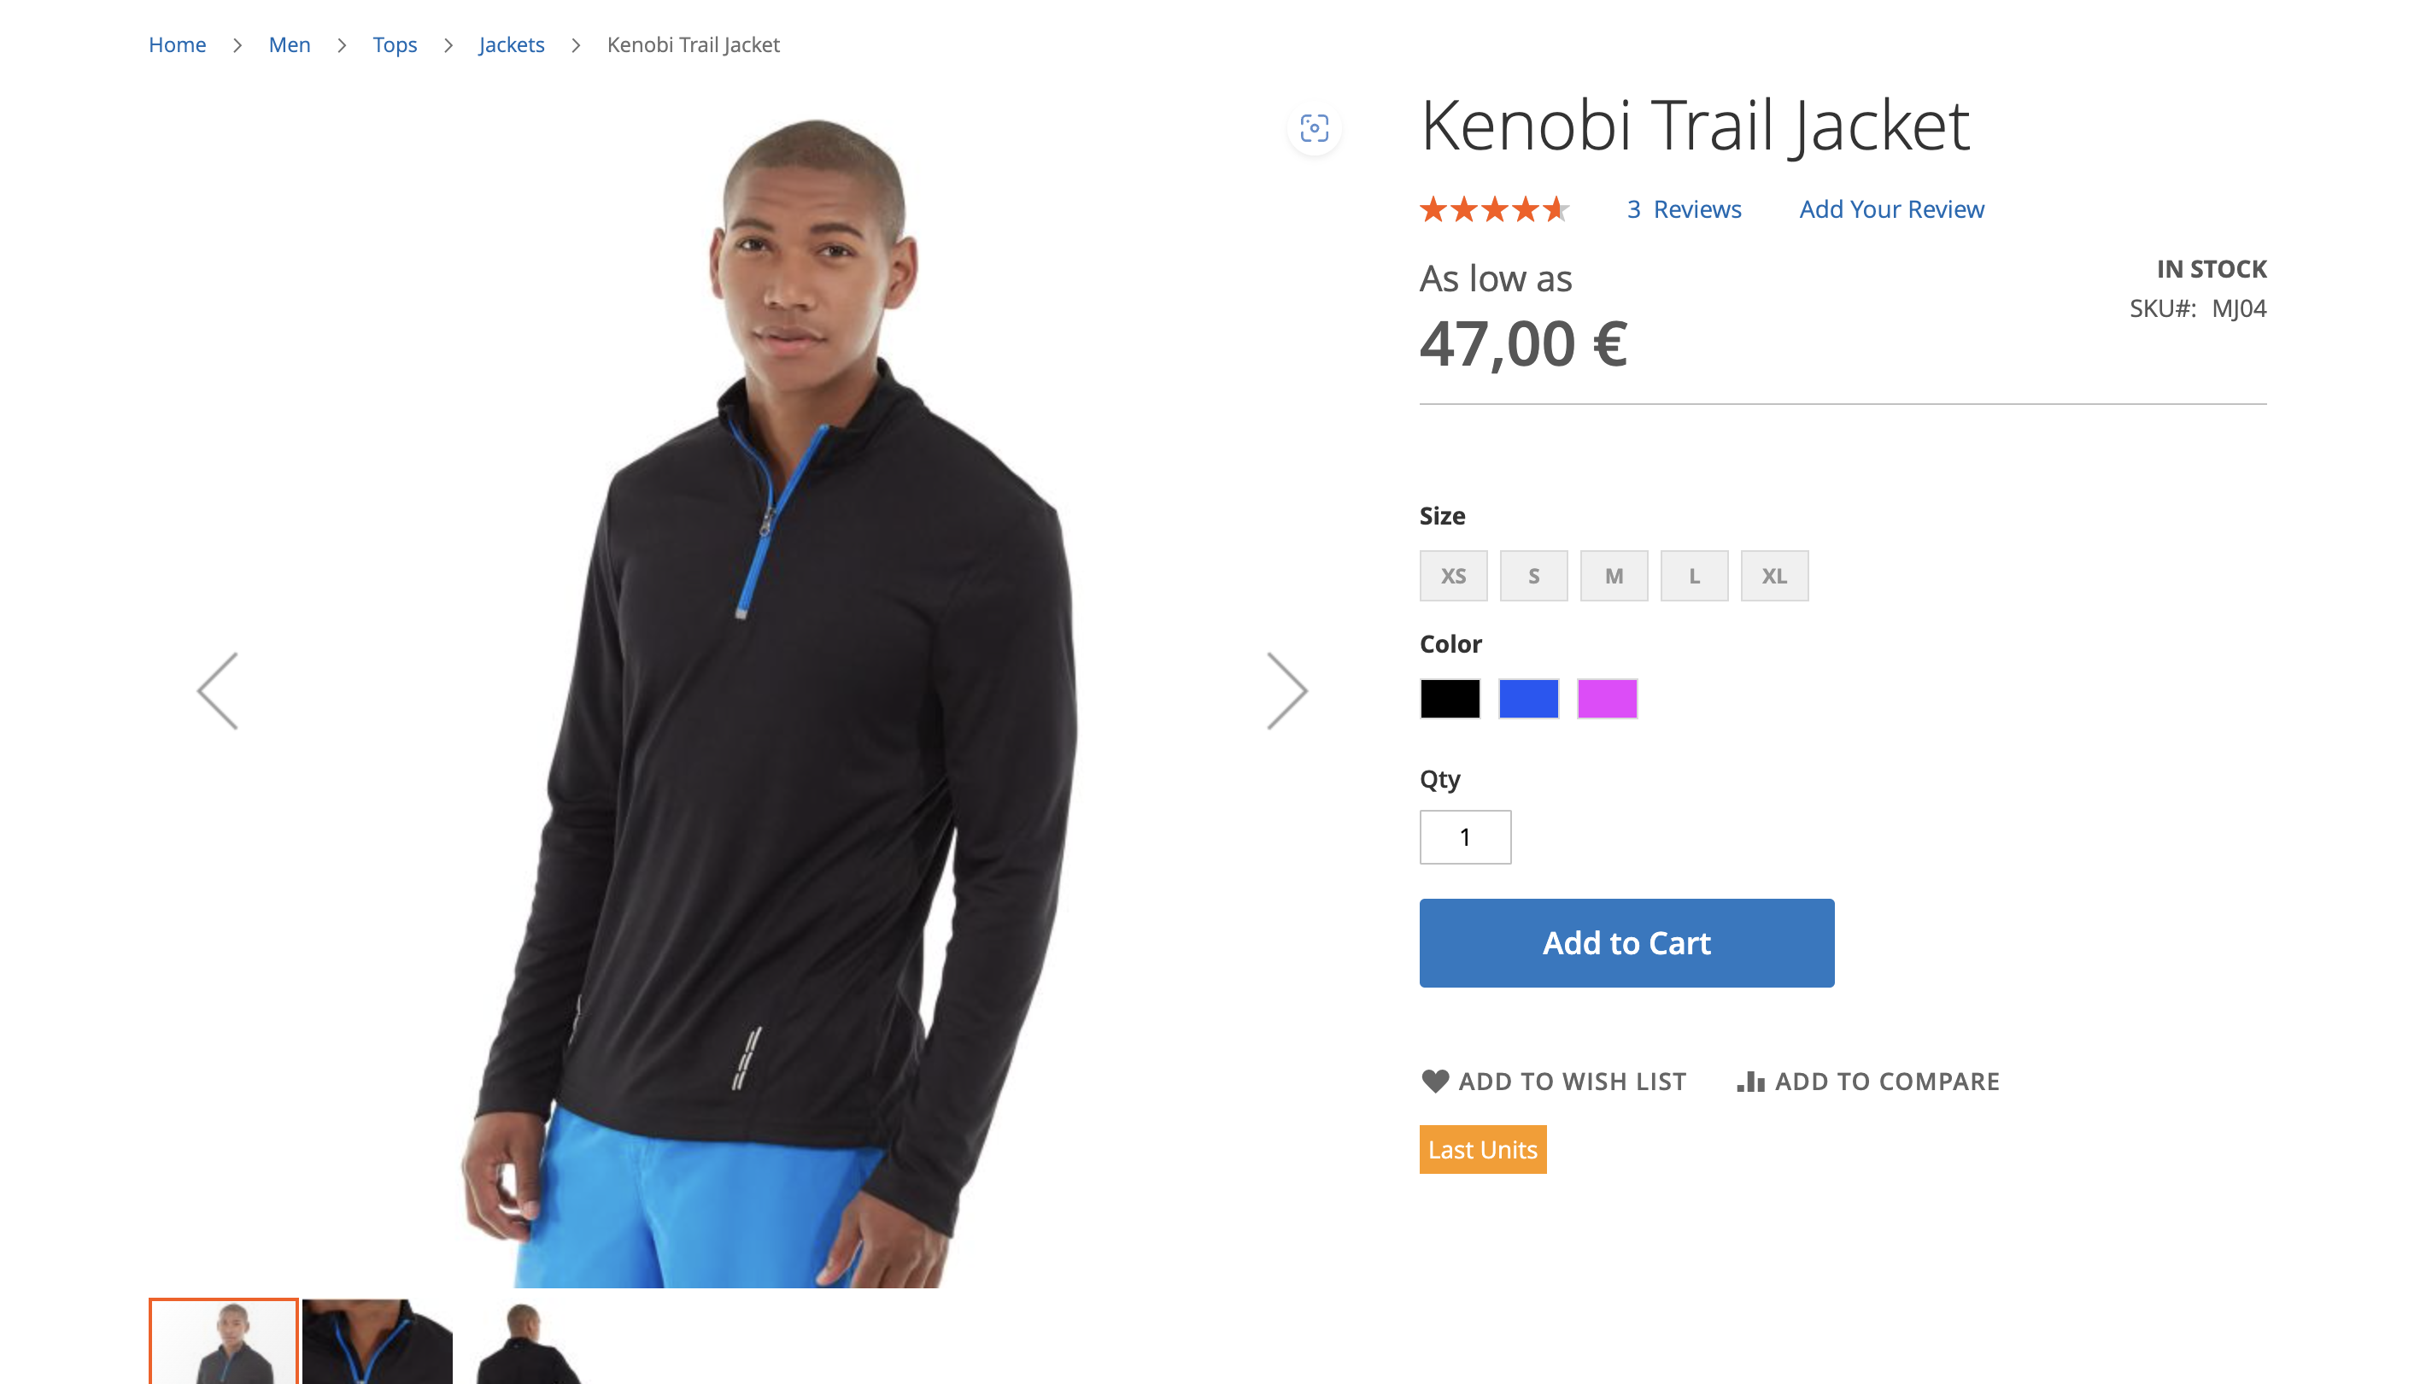Viewport: 2426px width, 1384px height.
Task: Open the 3 Reviews link
Action: pyautogui.click(x=1684, y=209)
